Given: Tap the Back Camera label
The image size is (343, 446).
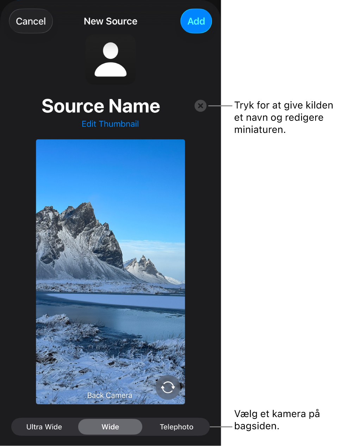Looking at the screenshot, I should point(109,395).
